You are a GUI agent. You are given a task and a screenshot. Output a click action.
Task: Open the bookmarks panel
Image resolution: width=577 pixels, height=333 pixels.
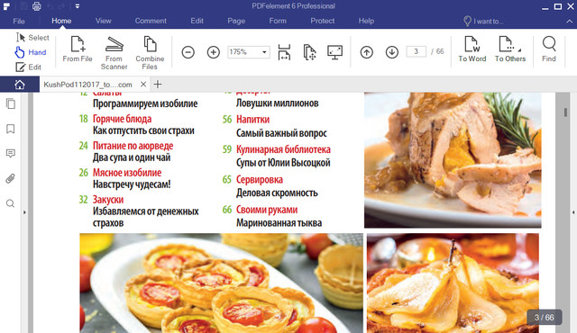(x=11, y=129)
